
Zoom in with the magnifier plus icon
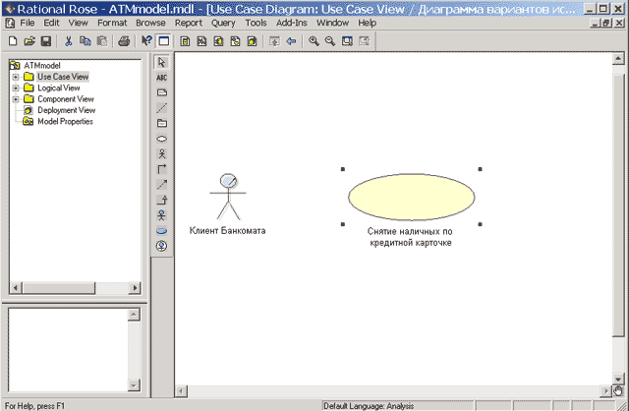(x=314, y=41)
